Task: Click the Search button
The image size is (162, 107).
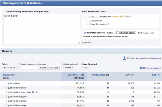Action: tap(87, 42)
